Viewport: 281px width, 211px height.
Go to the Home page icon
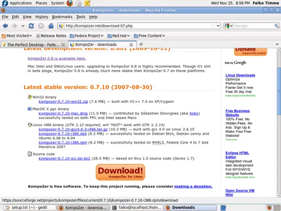pyautogui.click(x=51, y=26)
